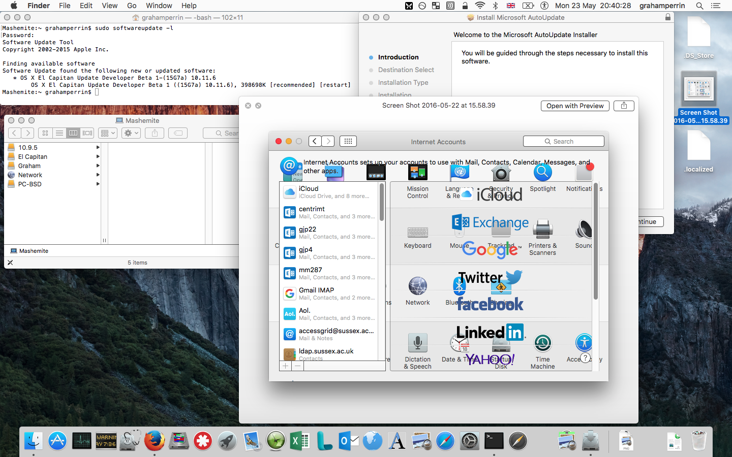Select the El Capitan volume row
Viewport: 732px width, 457px height.
53,156
